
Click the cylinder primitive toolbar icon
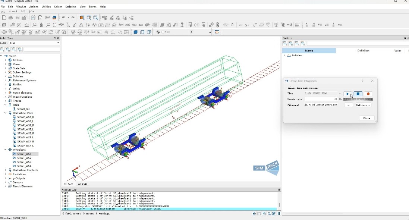[x=54, y=25]
